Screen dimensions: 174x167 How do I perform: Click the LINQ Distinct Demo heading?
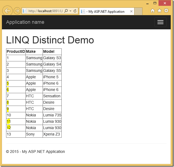click(x=50, y=40)
